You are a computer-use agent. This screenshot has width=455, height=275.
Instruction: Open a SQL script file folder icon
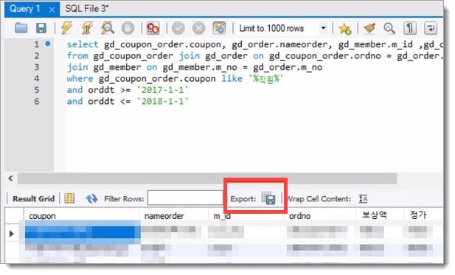tap(21, 28)
